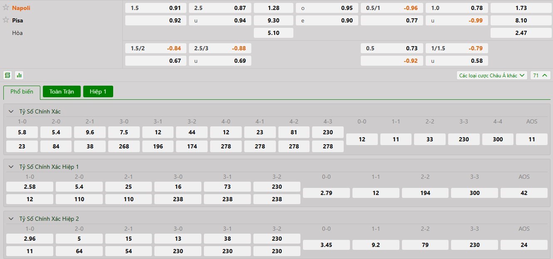Bet full-match correct score 2-1 at 9.6
The width and height of the screenshot is (553, 259).
[x=90, y=132]
